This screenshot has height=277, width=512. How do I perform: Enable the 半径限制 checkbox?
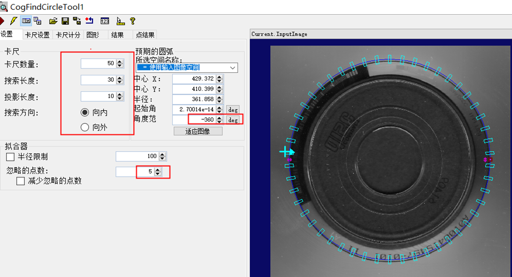(x=10, y=157)
